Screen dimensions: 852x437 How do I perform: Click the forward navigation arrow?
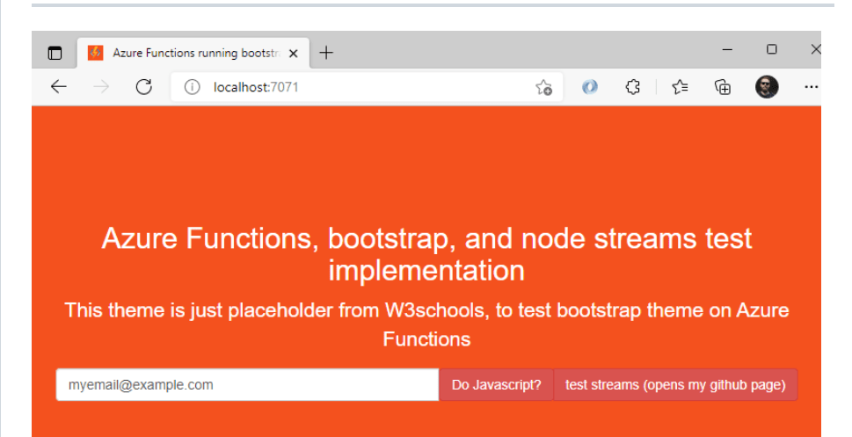[x=101, y=86]
